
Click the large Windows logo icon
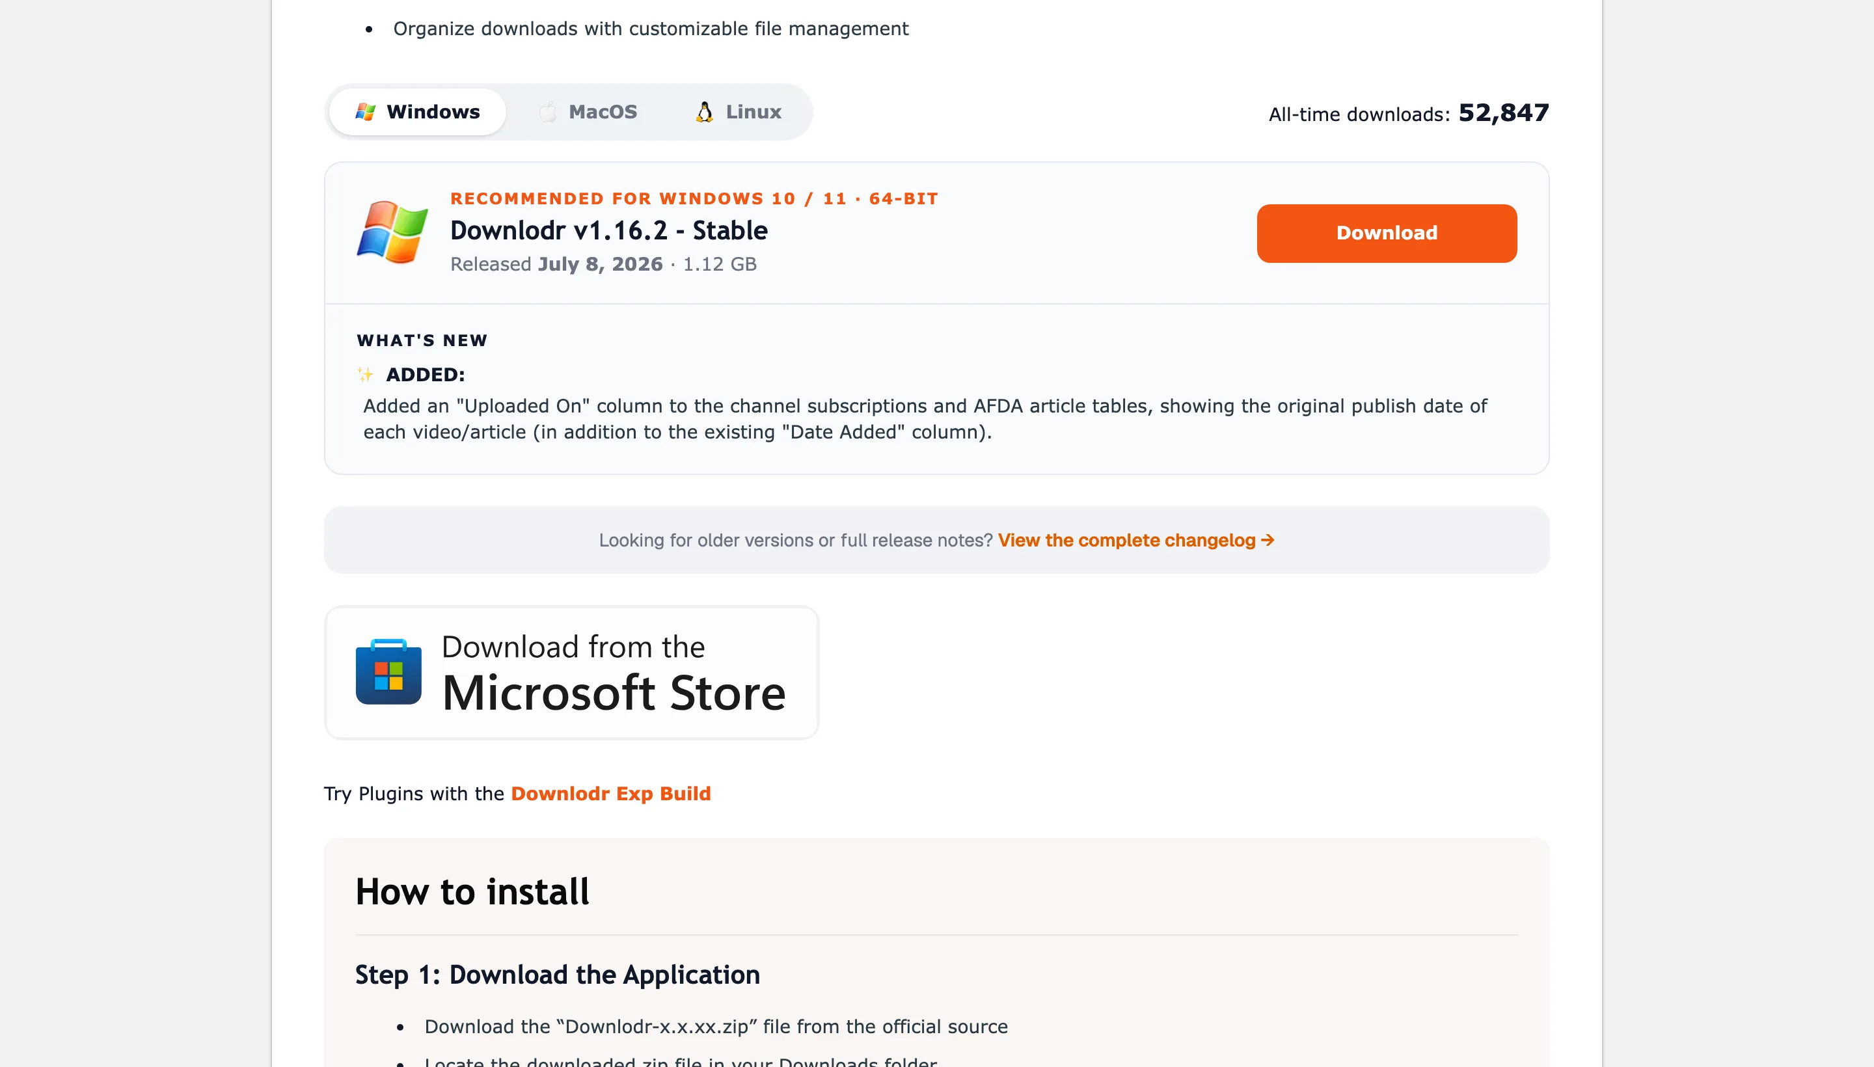click(393, 232)
